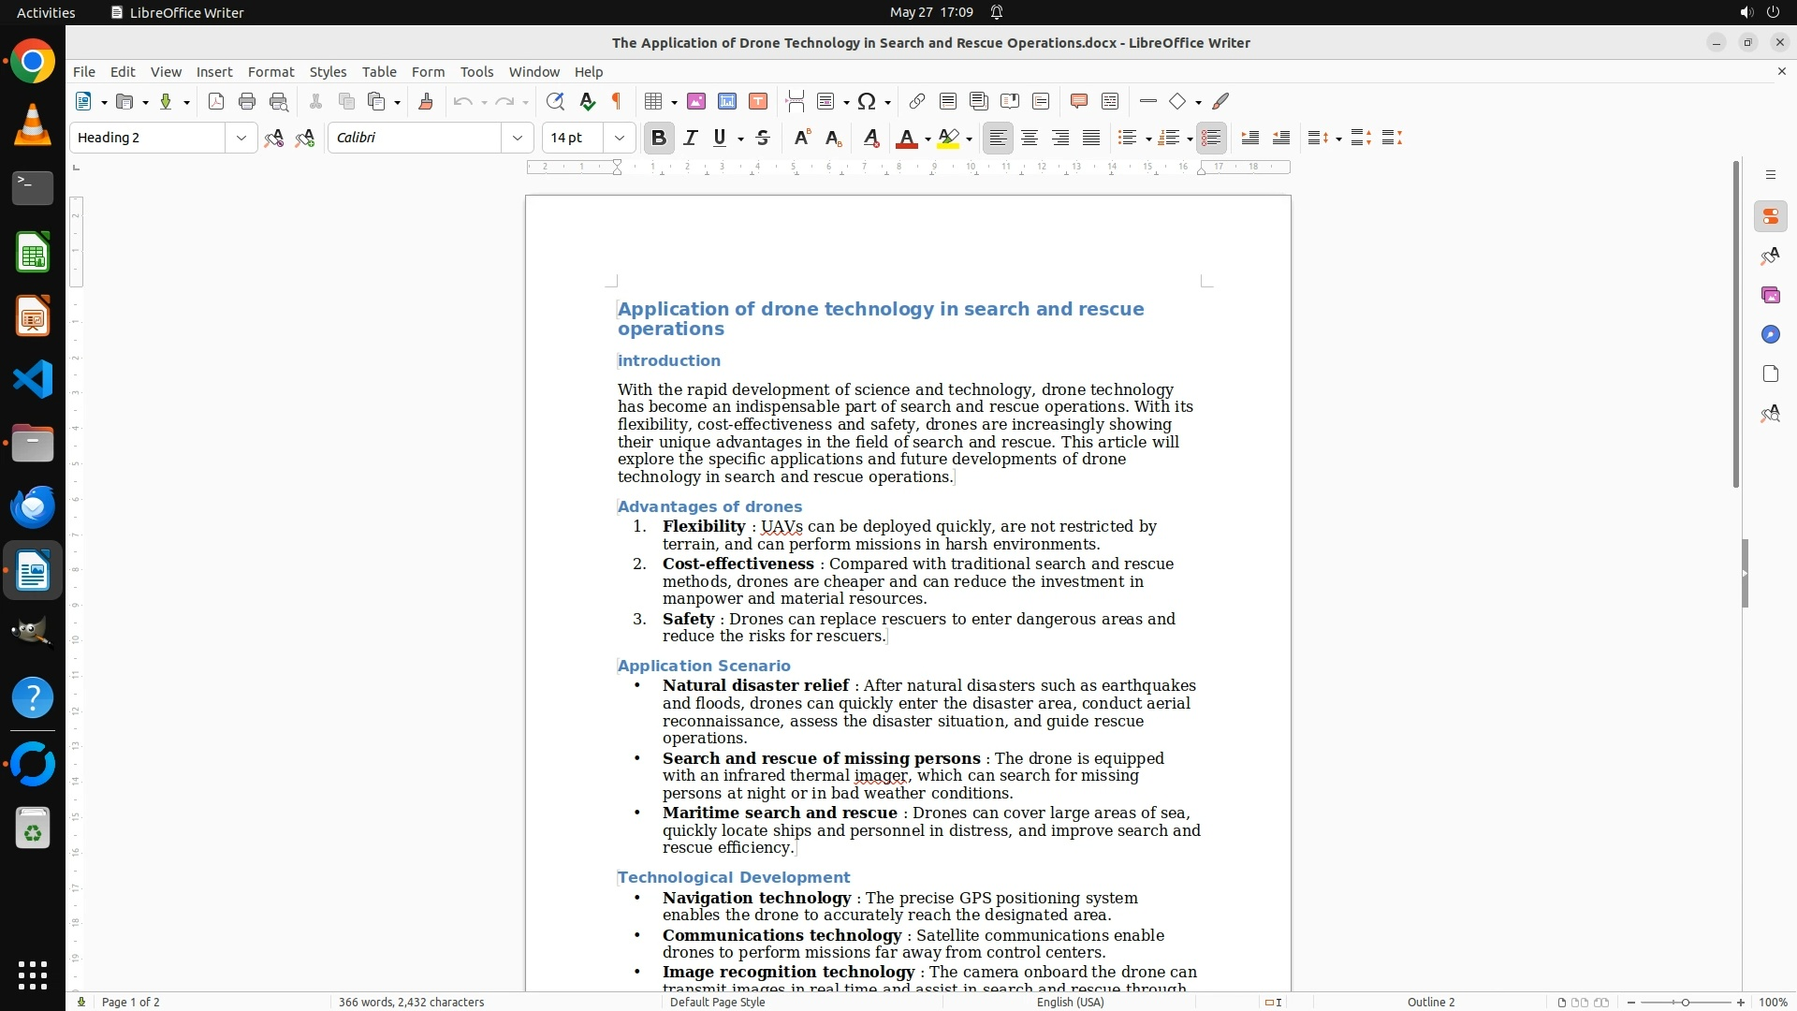This screenshot has height=1011, width=1797.
Task: Insert an image from the toolbar
Action: tap(695, 101)
